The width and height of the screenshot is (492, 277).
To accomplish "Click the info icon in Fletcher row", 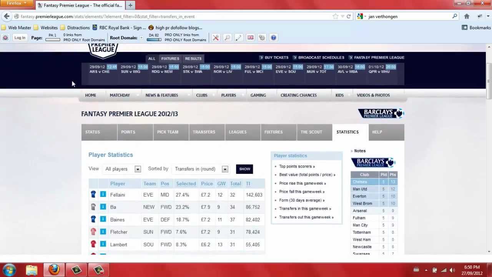I will coord(103,232).
